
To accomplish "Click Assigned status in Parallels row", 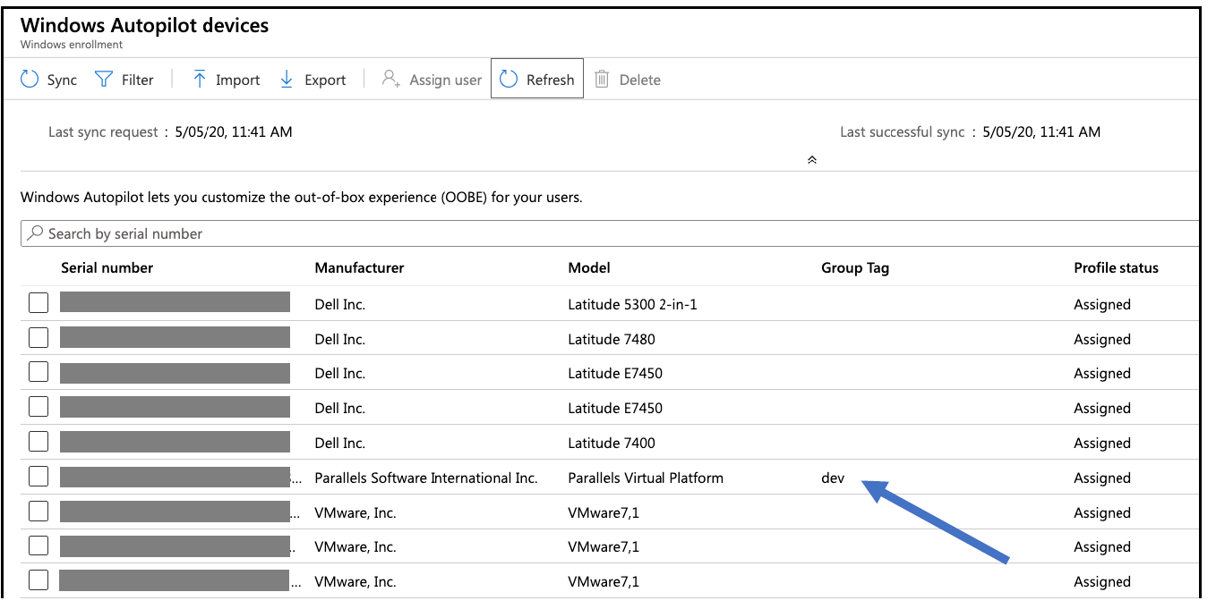I will tap(1102, 478).
